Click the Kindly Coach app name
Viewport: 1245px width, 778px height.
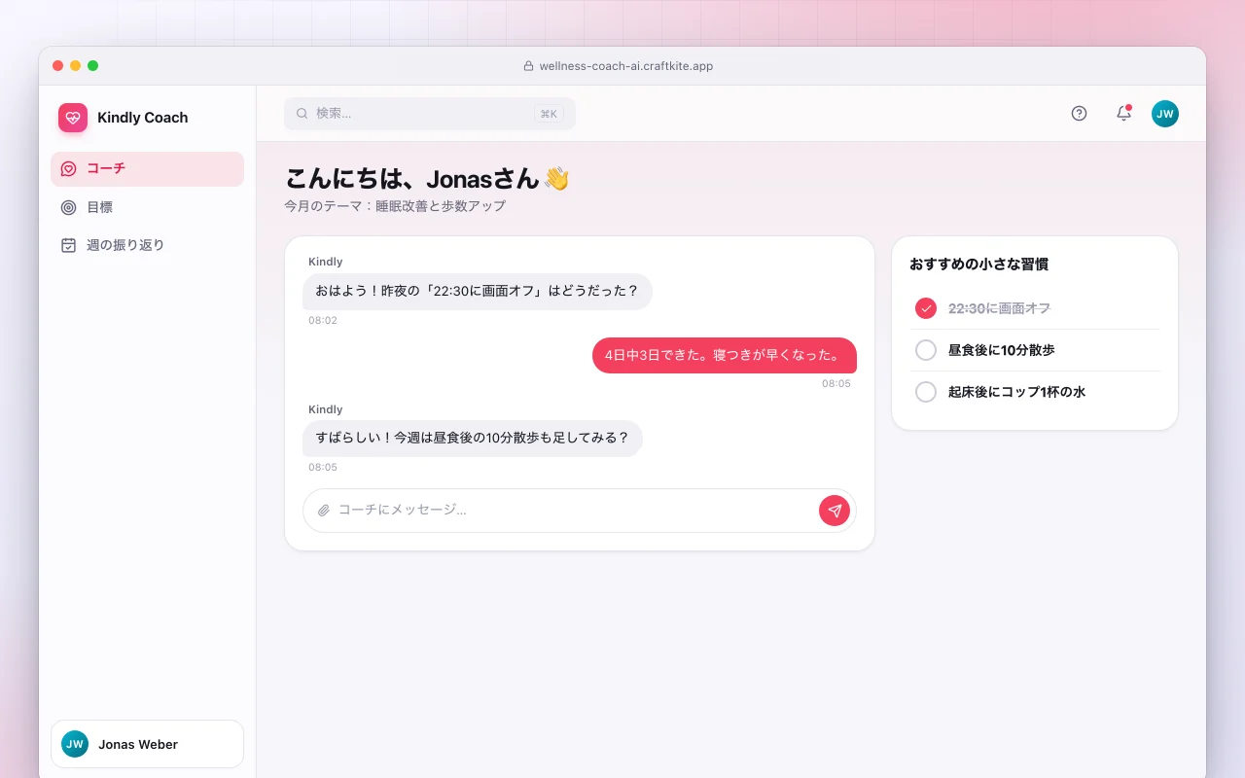143,118
